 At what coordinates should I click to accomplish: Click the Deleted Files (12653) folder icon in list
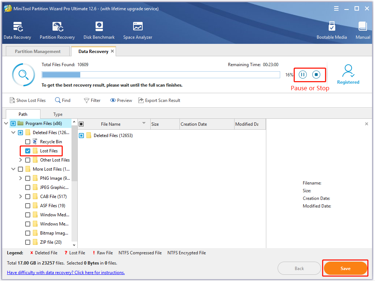pos(89,135)
